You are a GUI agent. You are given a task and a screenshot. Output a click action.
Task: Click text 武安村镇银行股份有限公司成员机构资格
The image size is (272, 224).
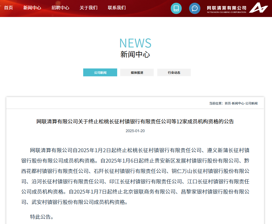[78, 202]
